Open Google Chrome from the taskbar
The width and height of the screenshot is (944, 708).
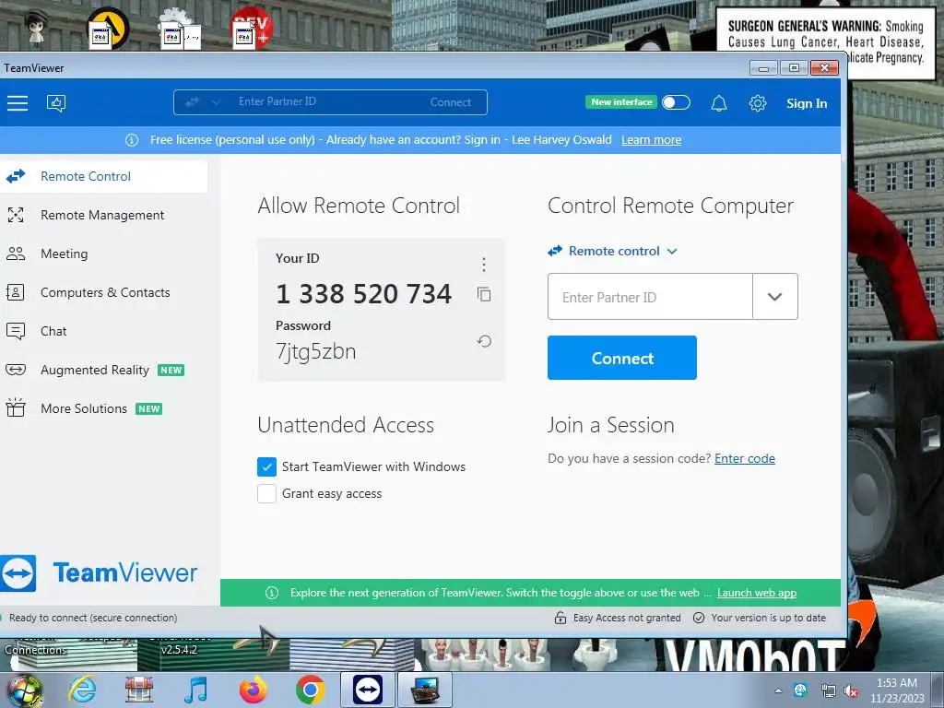click(310, 690)
